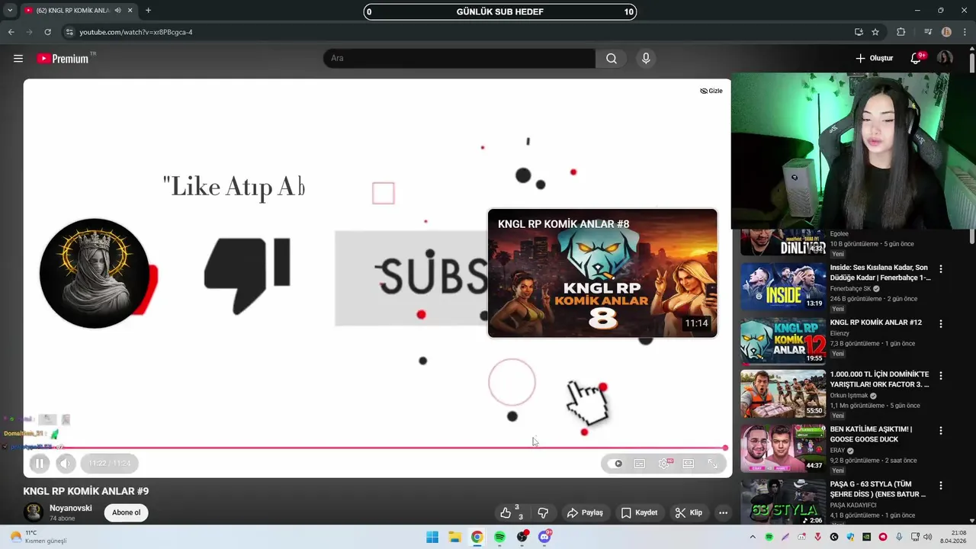Pause the video
Viewport: 976px width, 549px height.
coord(40,463)
